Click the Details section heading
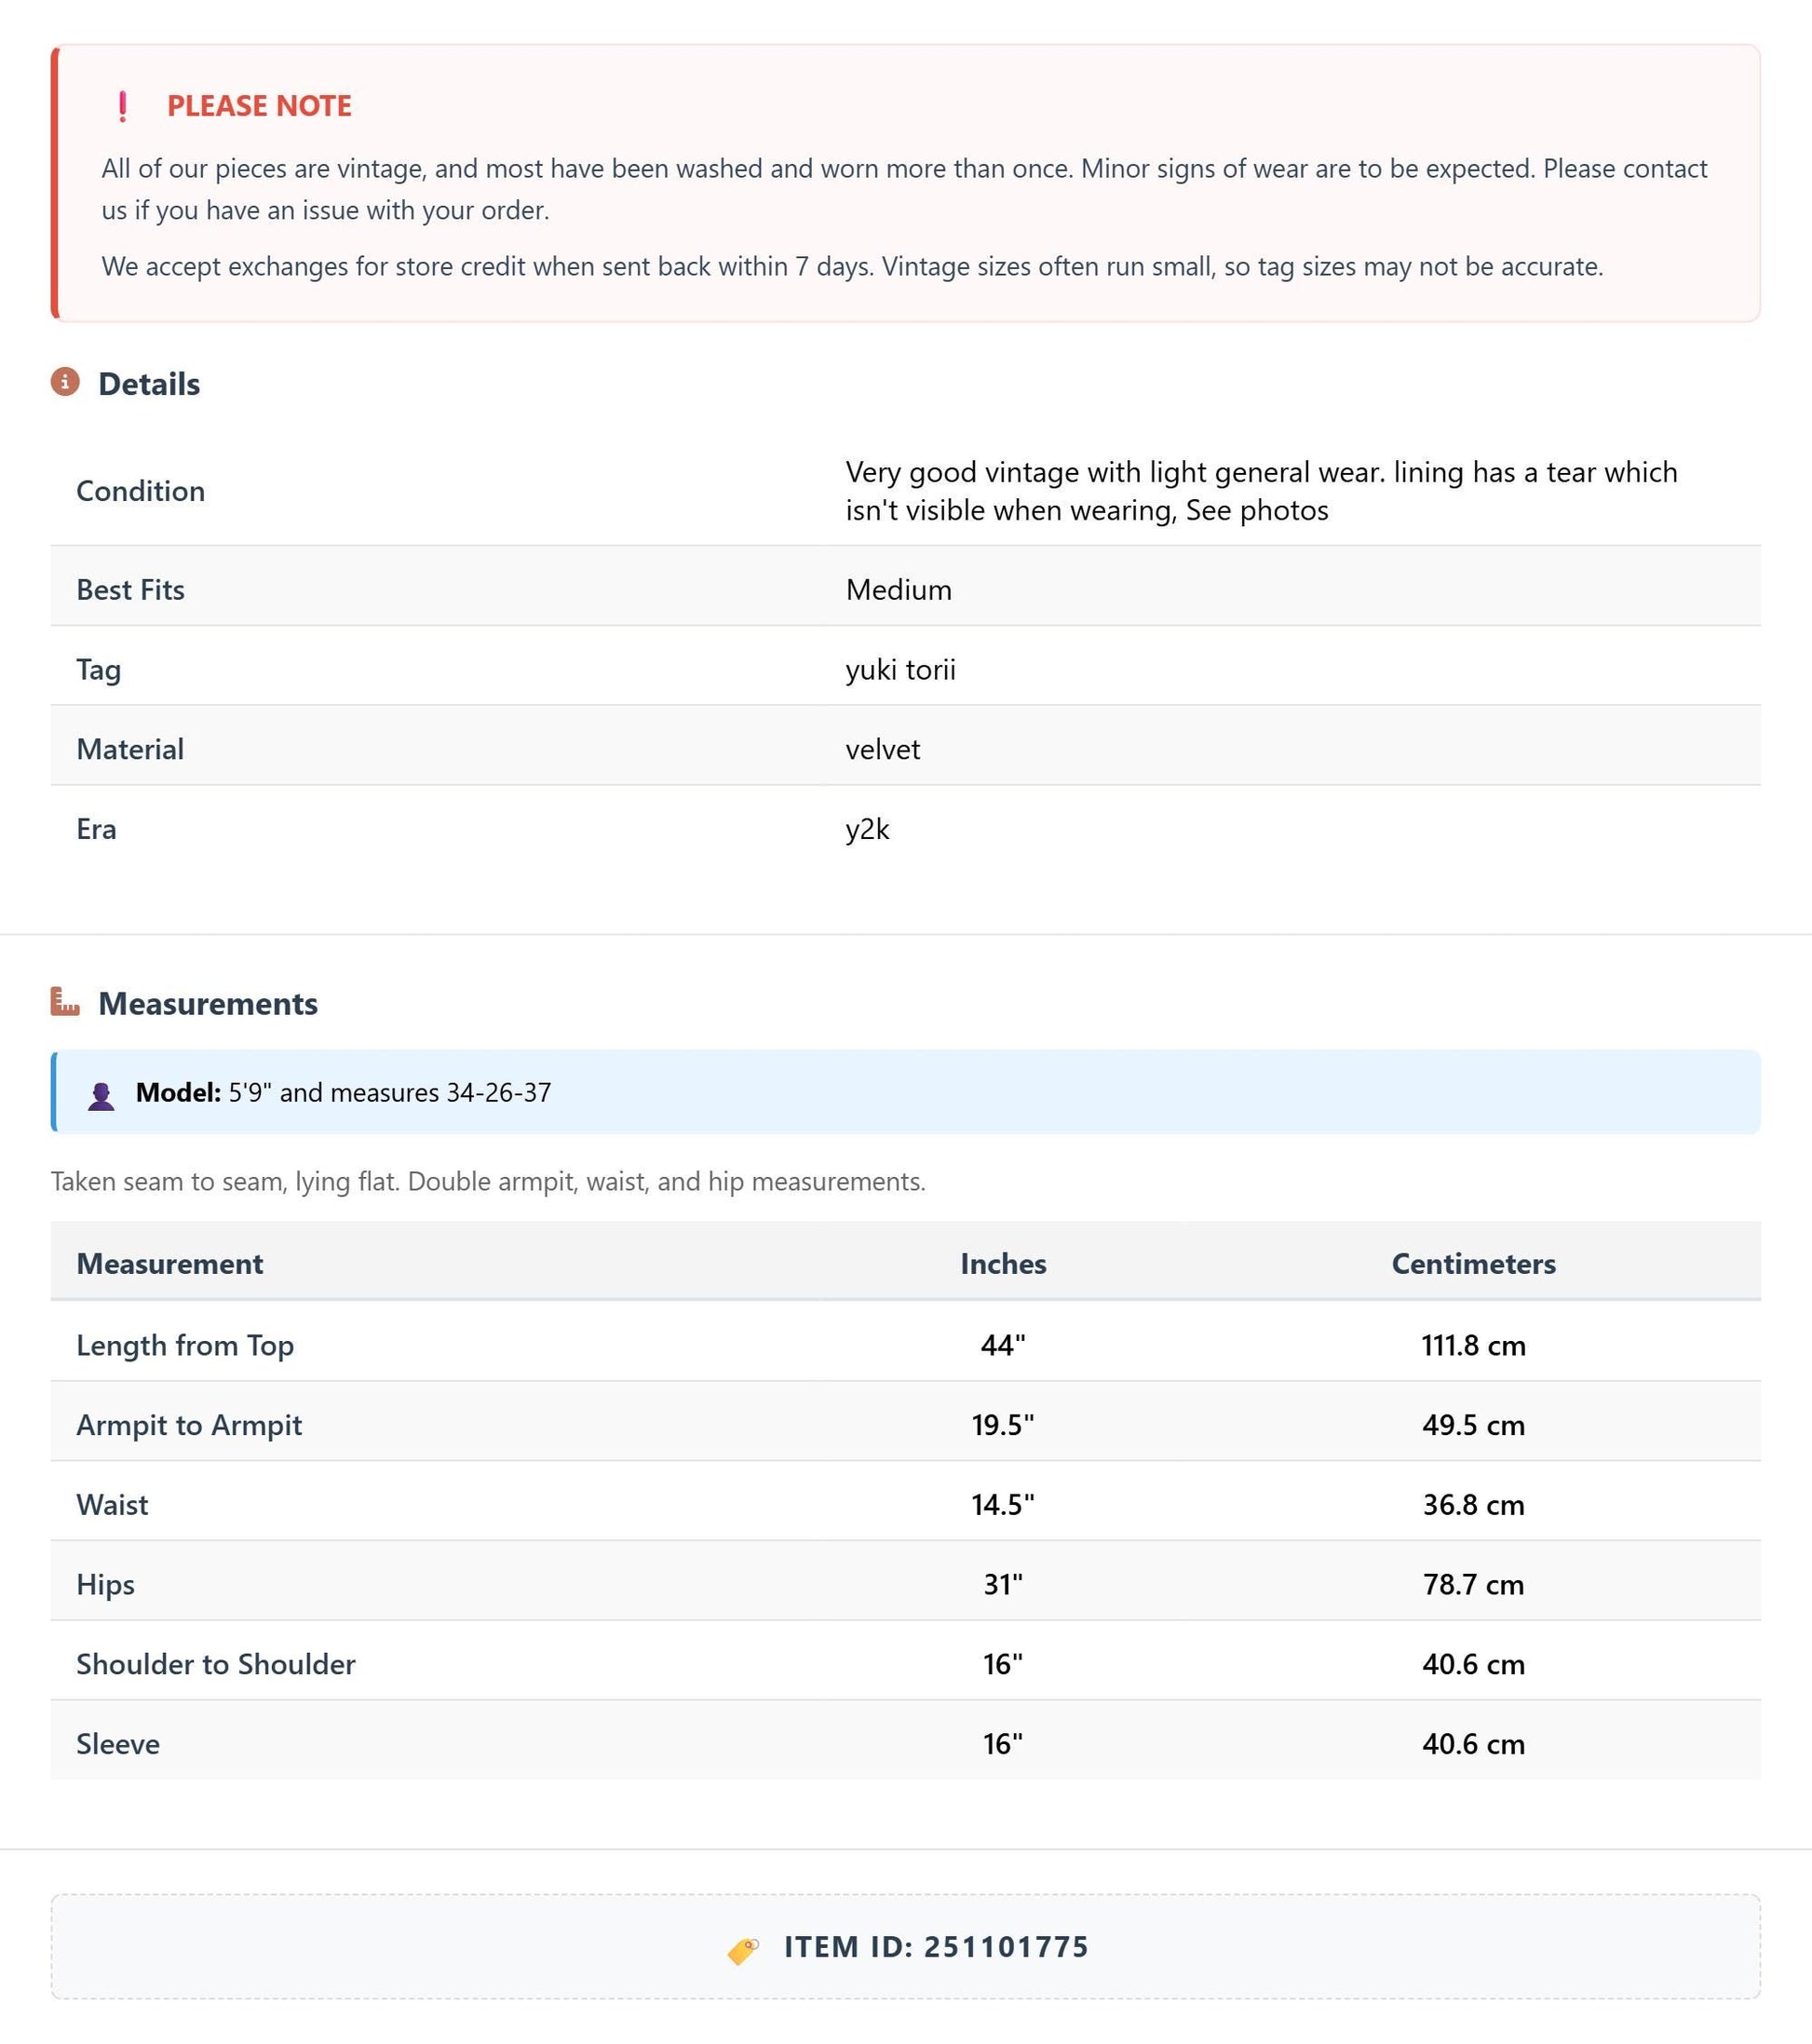This screenshot has width=1812, height=2044. [149, 384]
